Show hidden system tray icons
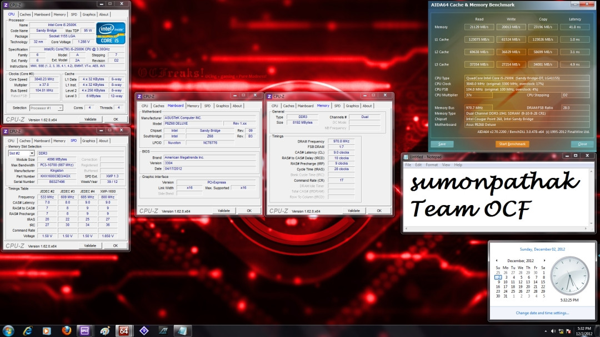Image resolution: width=600 pixels, height=337 pixels. point(546,331)
